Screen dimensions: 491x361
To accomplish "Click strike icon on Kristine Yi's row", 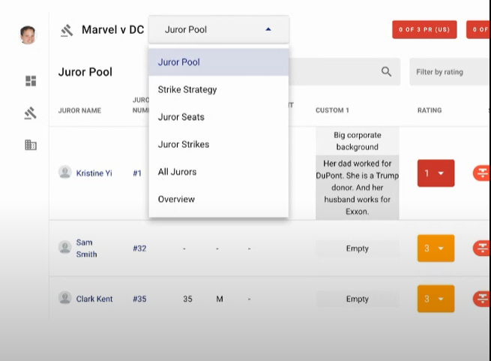I will [481, 173].
